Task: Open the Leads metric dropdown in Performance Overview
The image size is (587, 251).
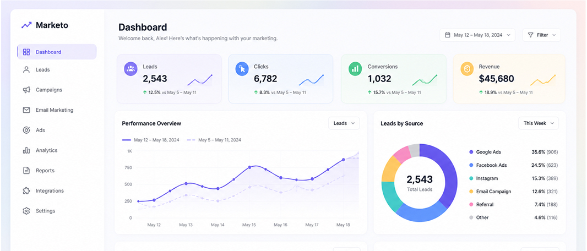Action: [x=344, y=123]
